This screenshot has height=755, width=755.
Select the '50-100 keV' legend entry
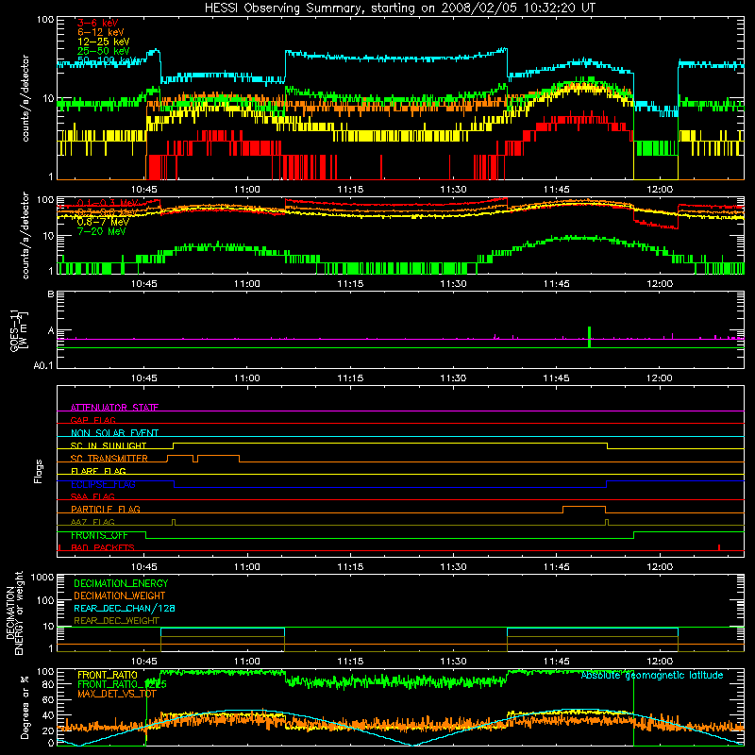[x=106, y=60]
